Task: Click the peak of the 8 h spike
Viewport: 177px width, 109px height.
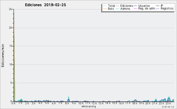Action: coord(68,97)
